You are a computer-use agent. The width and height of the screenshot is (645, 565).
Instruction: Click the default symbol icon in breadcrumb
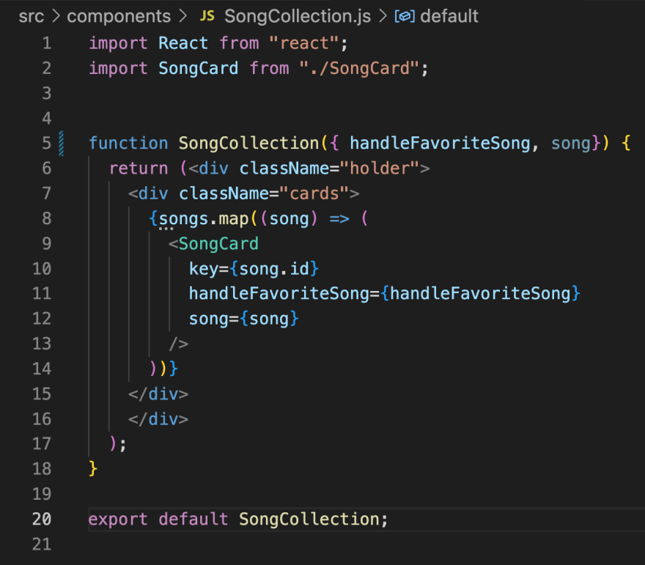coord(405,16)
